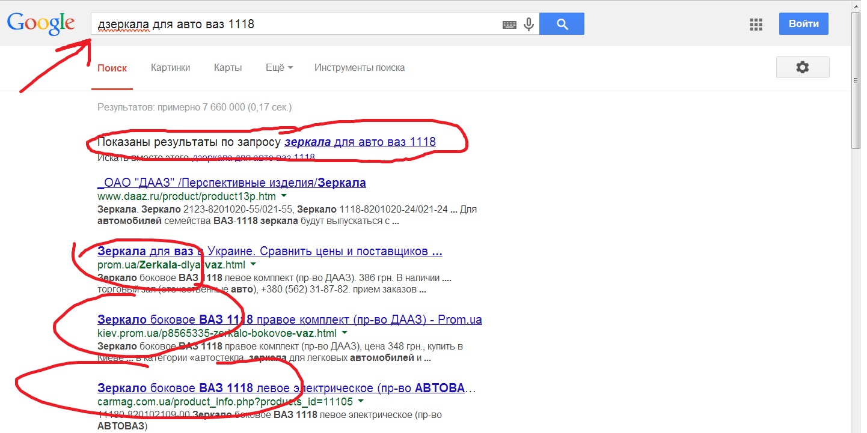
Task: Open Зеркало боковое ВАЗ 1118 левое электрическое result
Action: coord(286,388)
